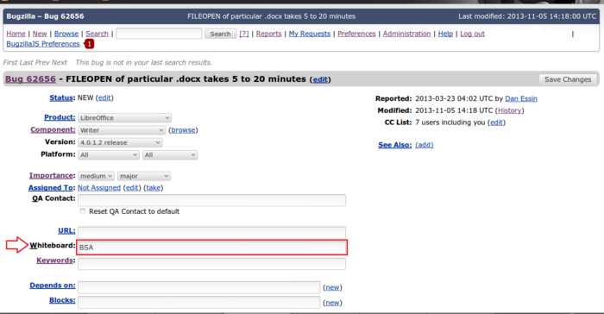Click the Search button next to quick search
The width and height of the screenshot is (604, 314).
click(x=220, y=34)
